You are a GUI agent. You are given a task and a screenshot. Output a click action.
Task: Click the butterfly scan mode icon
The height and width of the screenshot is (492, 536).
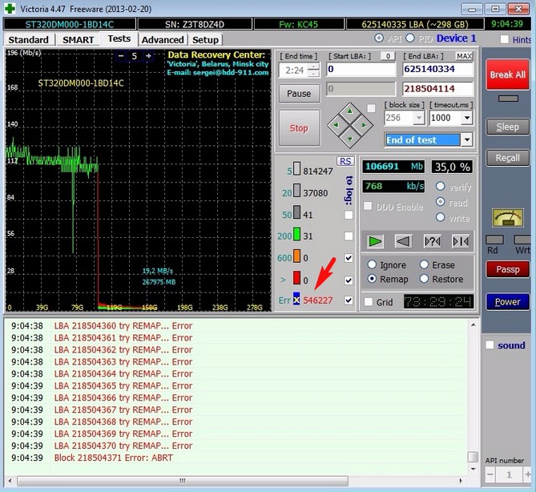[x=461, y=240]
